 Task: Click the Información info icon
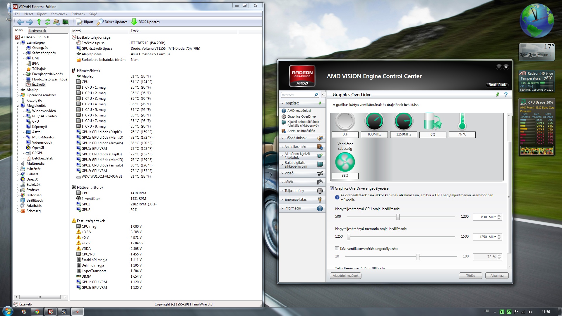click(320, 208)
